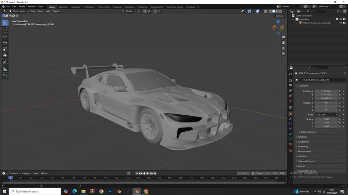This screenshot has width=348, height=195.
Task: Expand the Viewport Display panel
Action: pyautogui.click(x=306, y=161)
